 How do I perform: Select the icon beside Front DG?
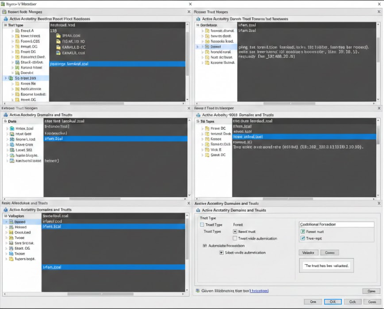tap(17, 52)
